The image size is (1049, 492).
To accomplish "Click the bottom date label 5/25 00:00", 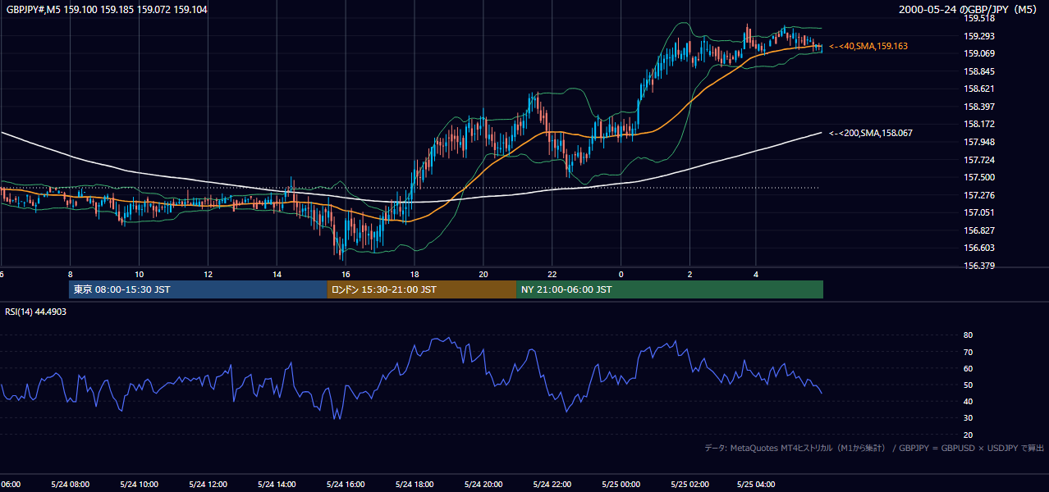I will (621, 485).
